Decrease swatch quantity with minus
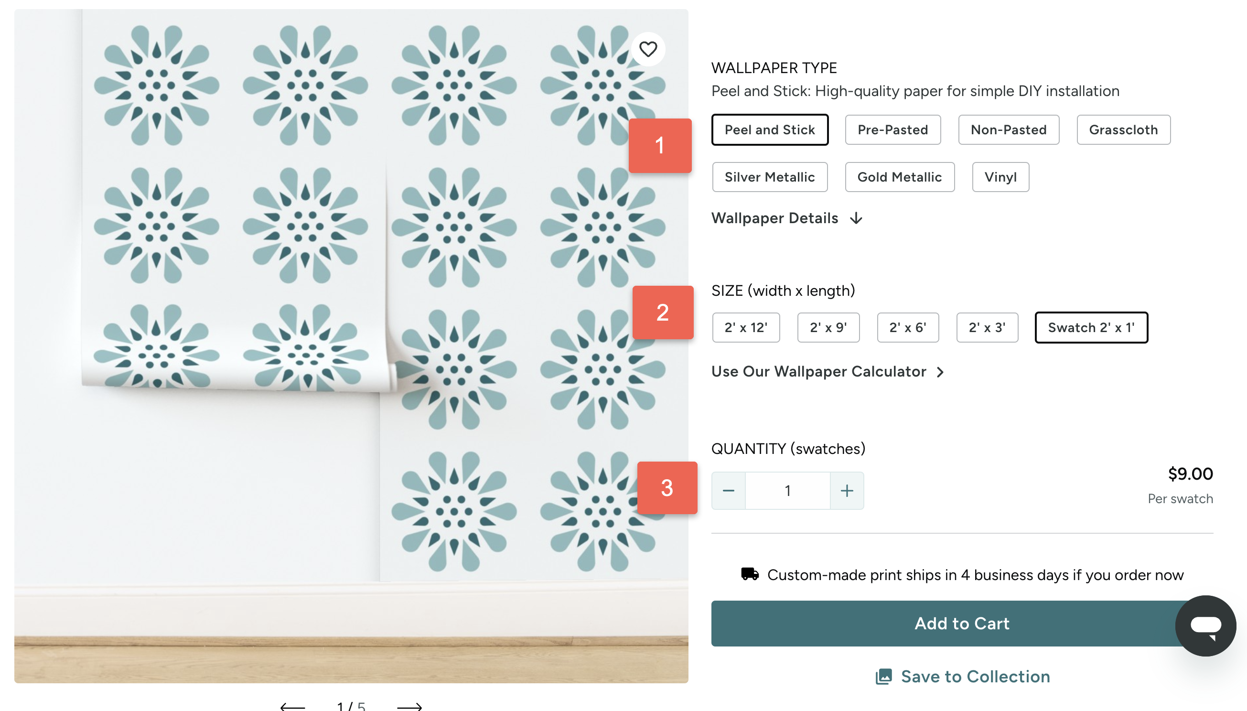This screenshot has height=711, width=1247. 728,491
